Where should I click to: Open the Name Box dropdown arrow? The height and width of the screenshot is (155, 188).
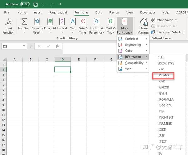[24, 46]
